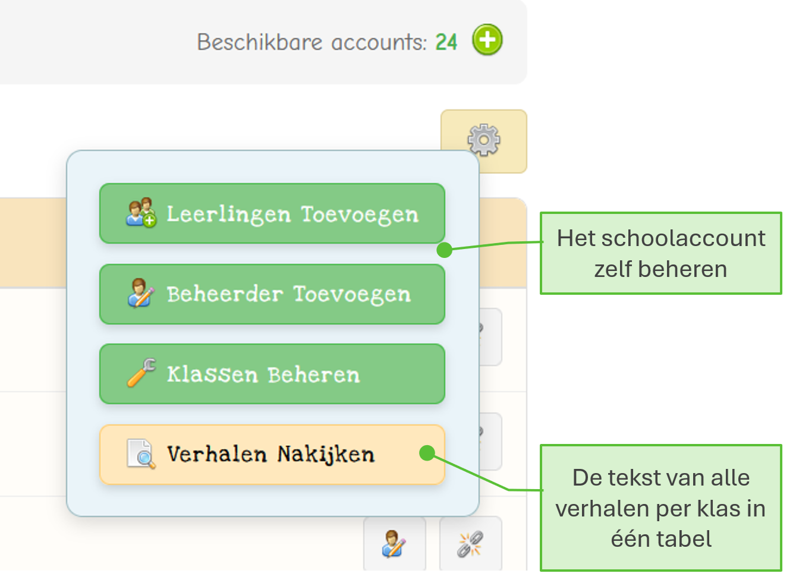Open Klassen Beheren
This screenshot has width=793, height=586.
pyautogui.click(x=272, y=374)
